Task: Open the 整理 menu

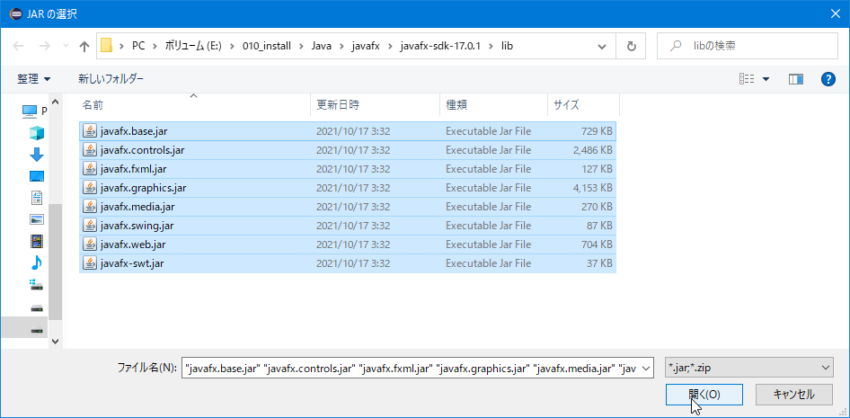Action: pos(33,79)
